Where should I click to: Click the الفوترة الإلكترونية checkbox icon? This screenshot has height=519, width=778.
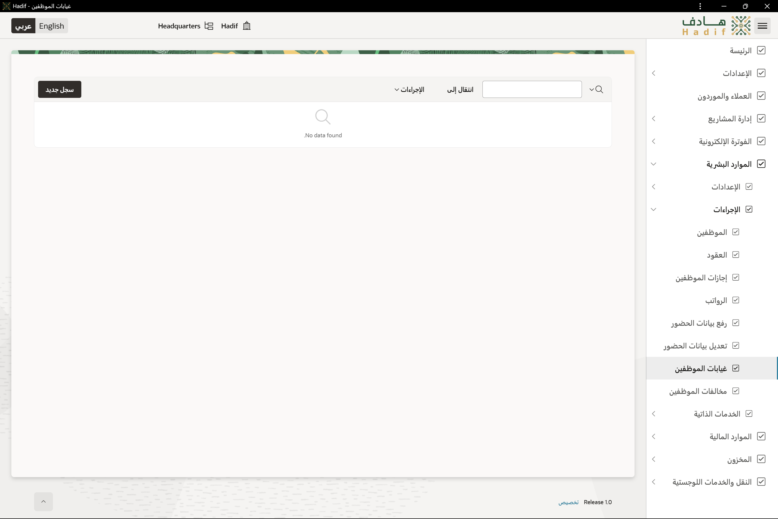coord(761,141)
